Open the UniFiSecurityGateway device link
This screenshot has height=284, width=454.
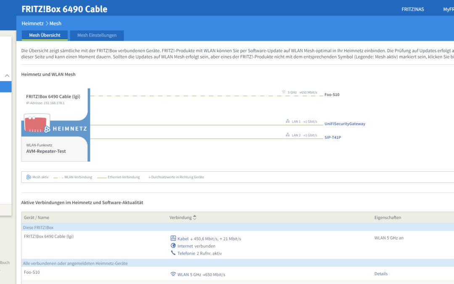pos(345,124)
